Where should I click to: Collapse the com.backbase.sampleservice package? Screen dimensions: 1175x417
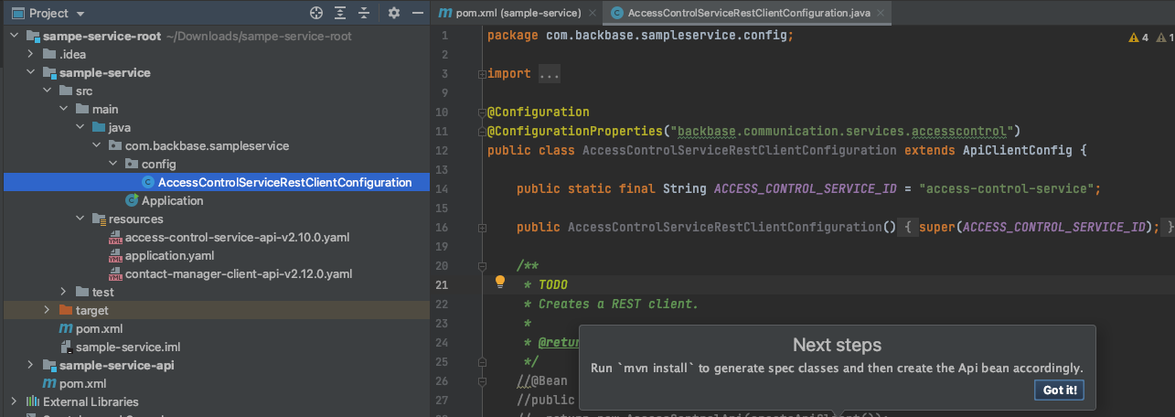point(97,145)
